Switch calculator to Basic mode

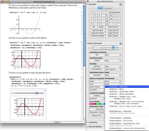(101, 8)
